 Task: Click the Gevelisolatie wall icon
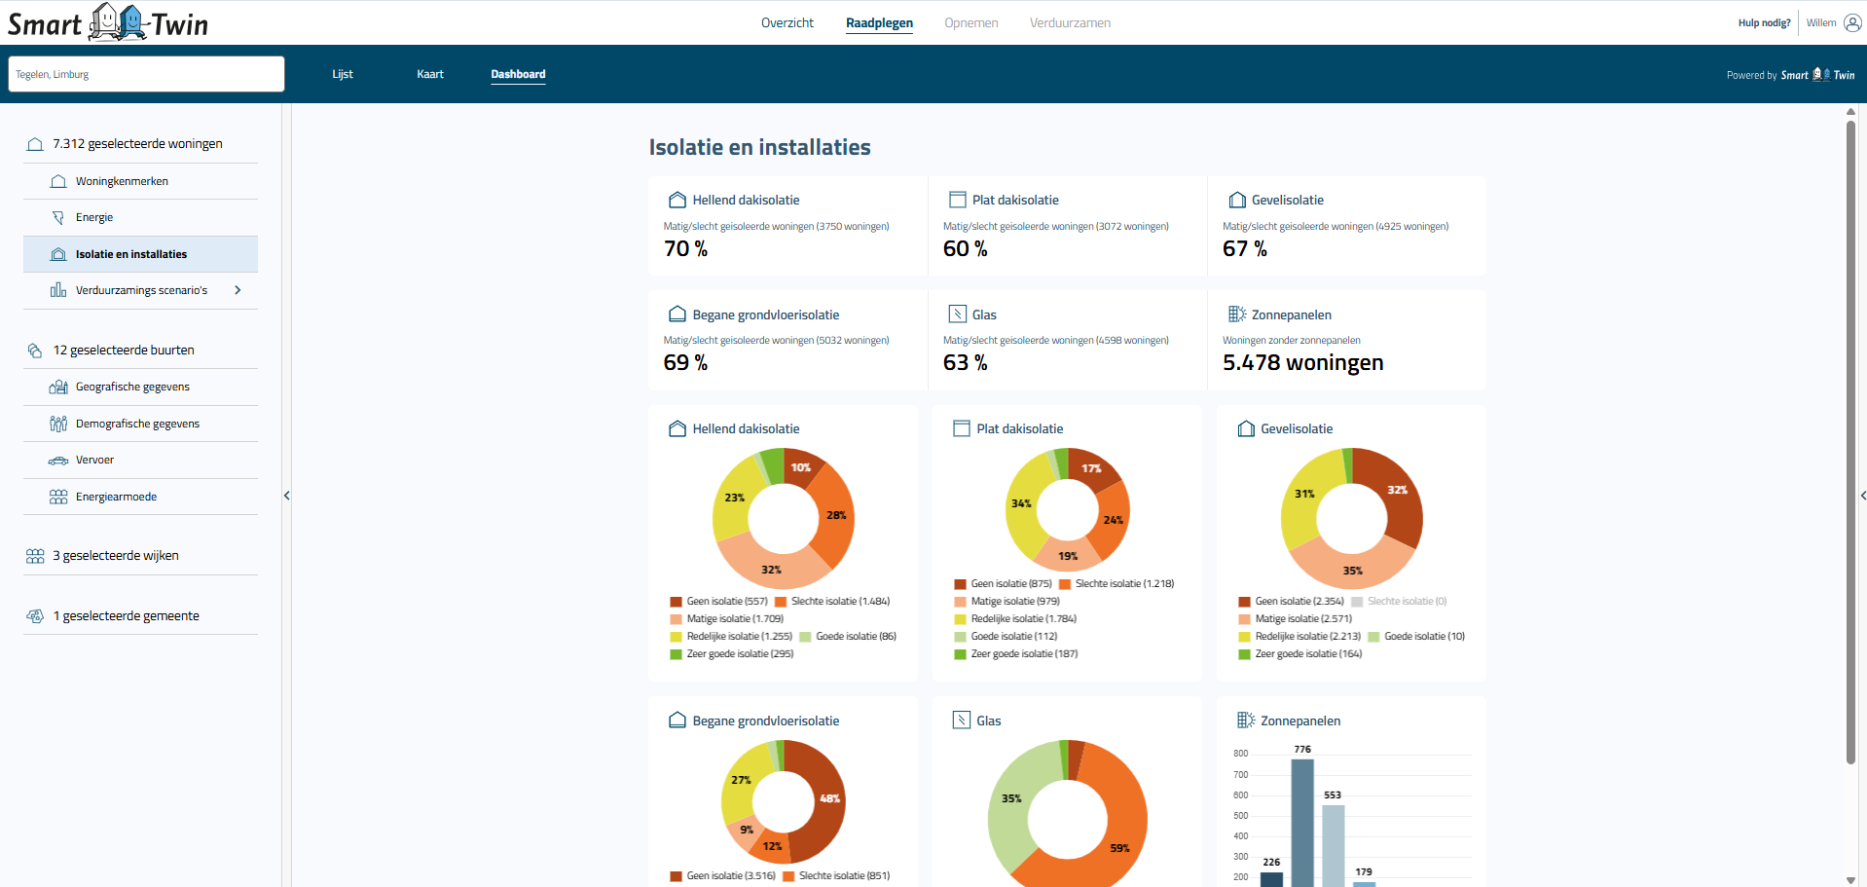click(1237, 199)
